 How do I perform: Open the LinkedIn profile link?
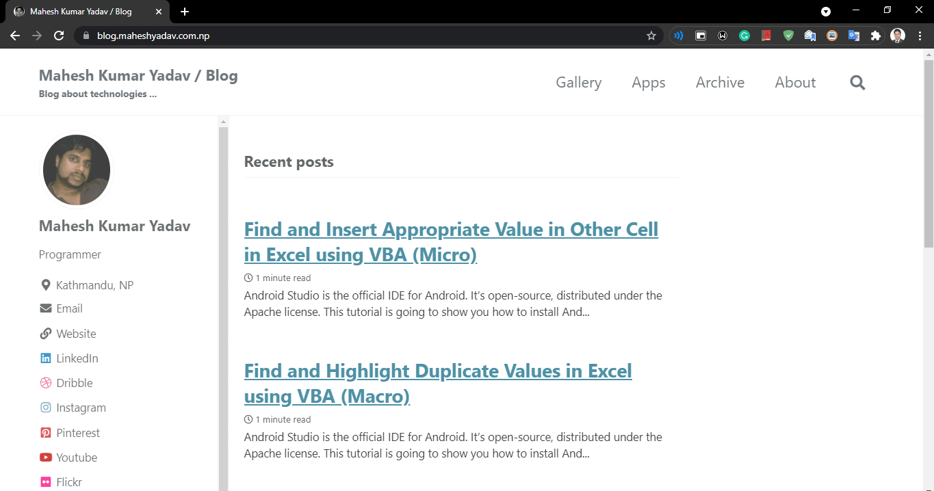coord(77,358)
